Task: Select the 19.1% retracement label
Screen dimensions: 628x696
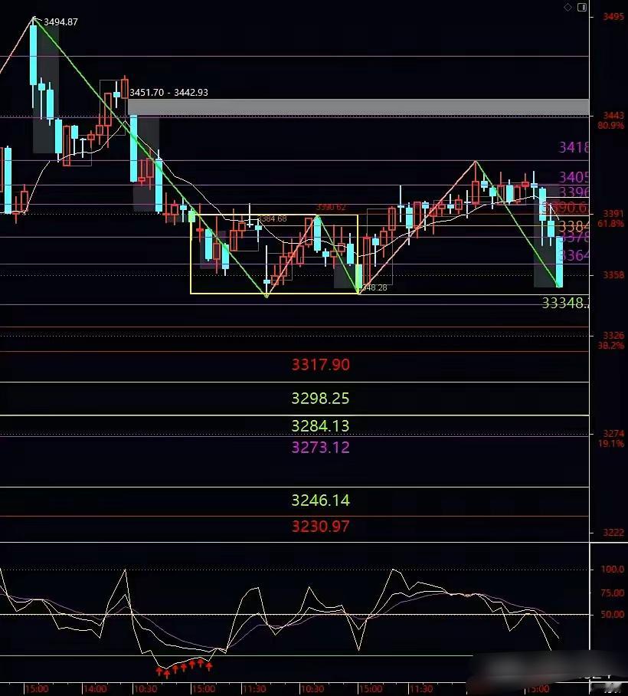Action: point(610,443)
